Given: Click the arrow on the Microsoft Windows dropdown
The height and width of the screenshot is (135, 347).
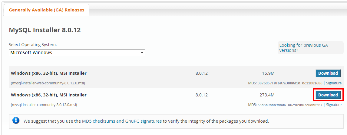Looking at the screenshot, I should pyautogui.click(x=142, y=53).
